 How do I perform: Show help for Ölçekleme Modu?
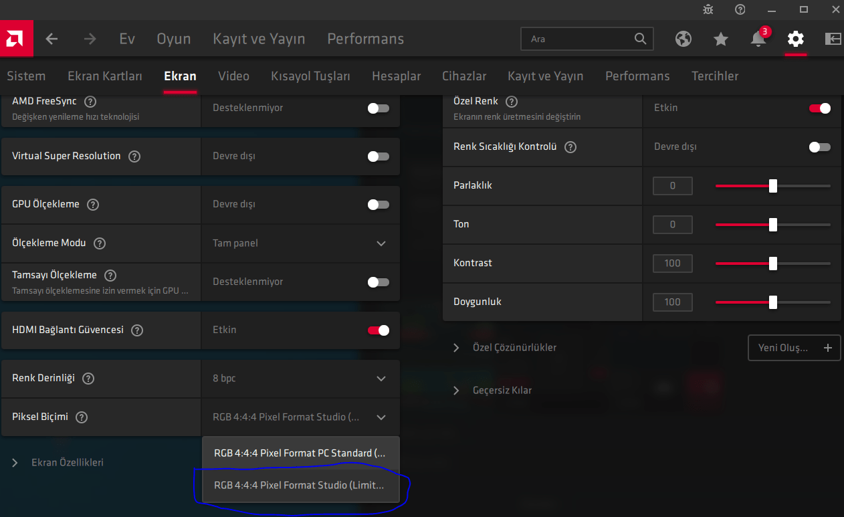[100, 243]
